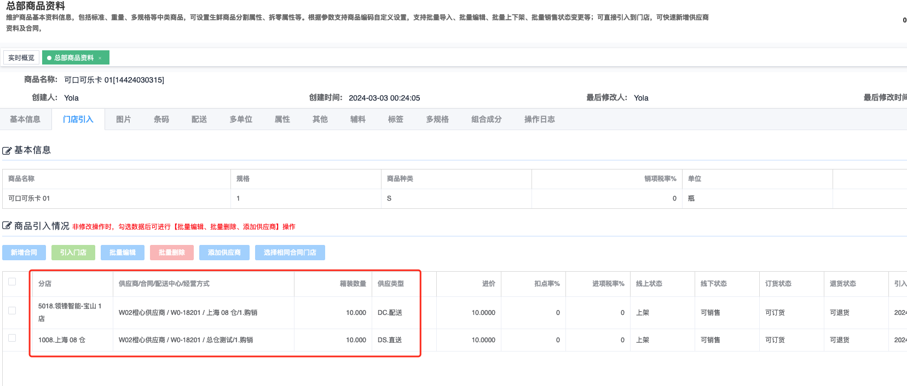This screenshot has height=386, width=907.
Task: Open the 多单位 tab
Action: [x=240, y=119]
